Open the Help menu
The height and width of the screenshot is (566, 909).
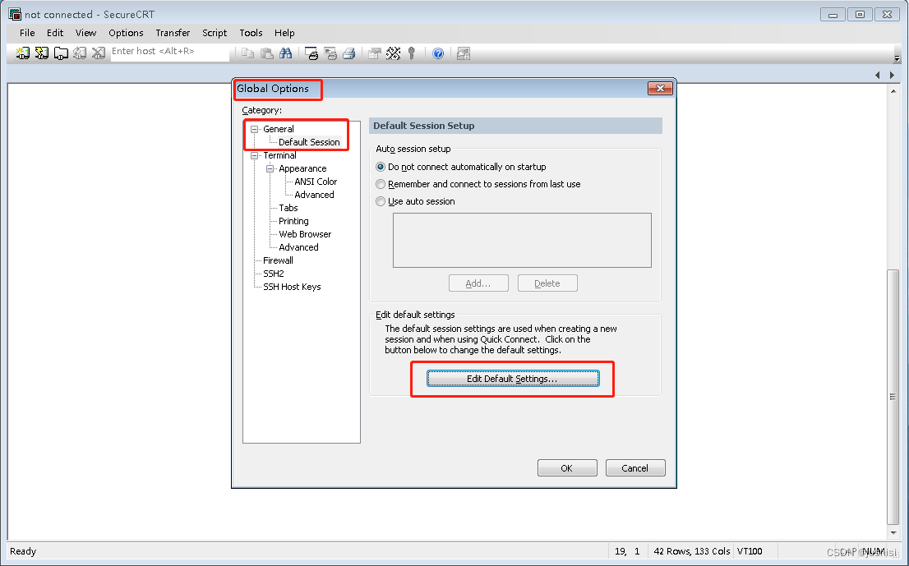(284, 33)
